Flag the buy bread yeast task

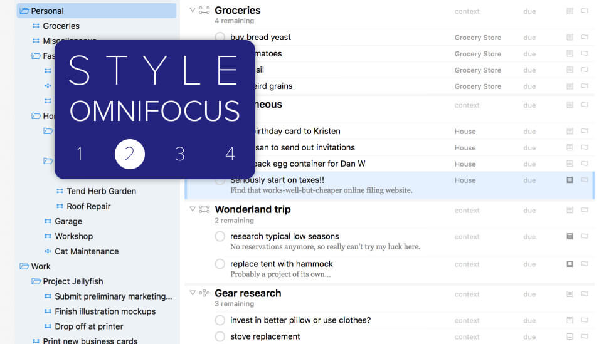click(x=585, y=38)
